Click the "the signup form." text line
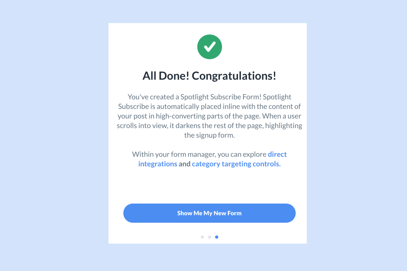407x271 pixels. click(209, 135)
